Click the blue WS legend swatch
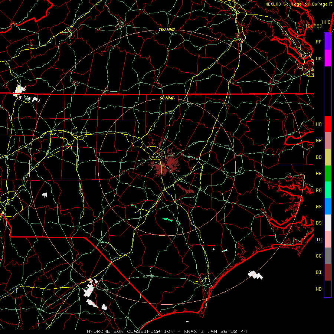 (328, 206)
